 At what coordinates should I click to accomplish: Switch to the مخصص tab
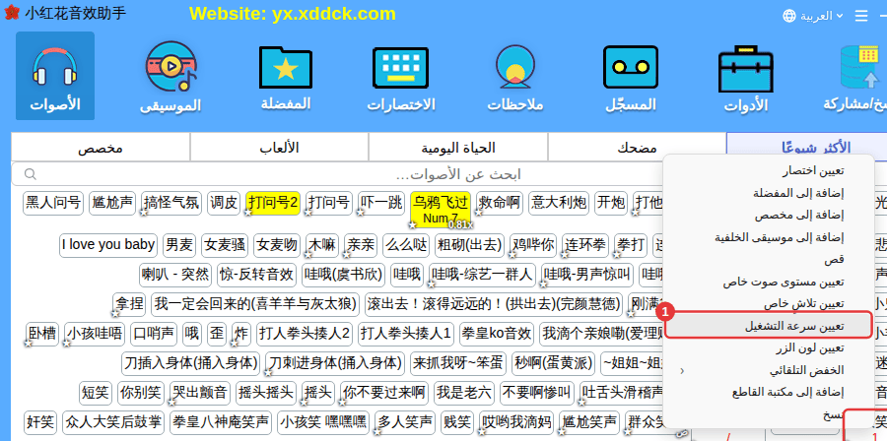click(101, 148)
